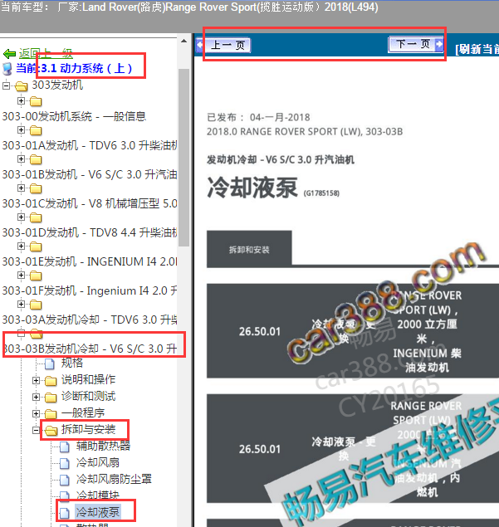Switch to the 拆卸和安装 tab
The image size is (499, 527).
tap(249, 249)
